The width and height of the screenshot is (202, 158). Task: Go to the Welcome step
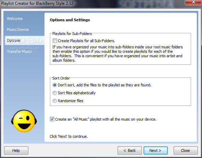point(15,19)
